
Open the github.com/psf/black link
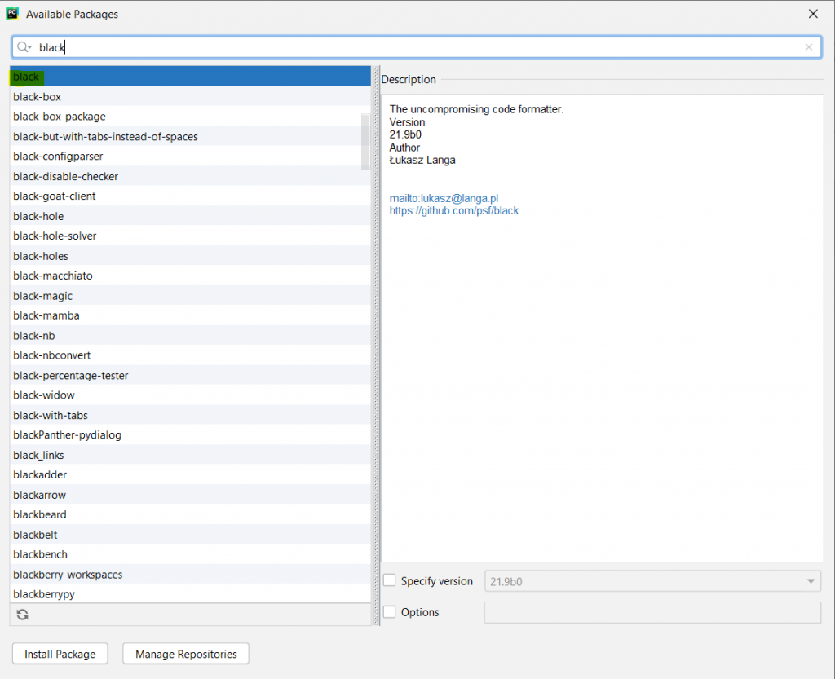pyautogui.click(x=454, y=210)
